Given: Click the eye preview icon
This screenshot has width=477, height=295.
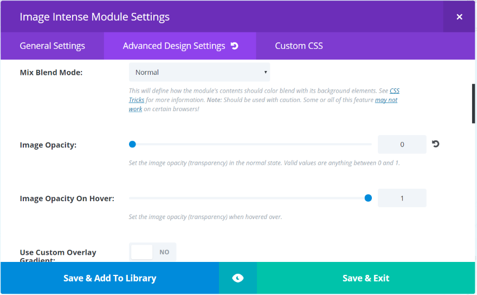Looking at the screenshot, I should 237,278.
